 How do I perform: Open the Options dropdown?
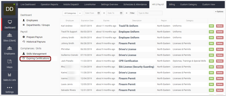click(219, 12)
